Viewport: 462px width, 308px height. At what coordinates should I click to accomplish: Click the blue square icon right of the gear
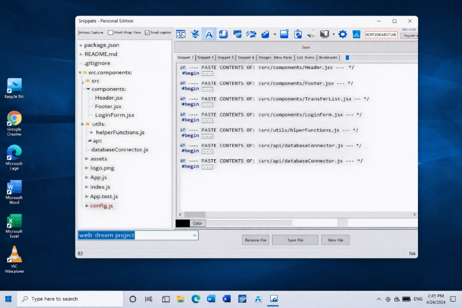point(356,34)
